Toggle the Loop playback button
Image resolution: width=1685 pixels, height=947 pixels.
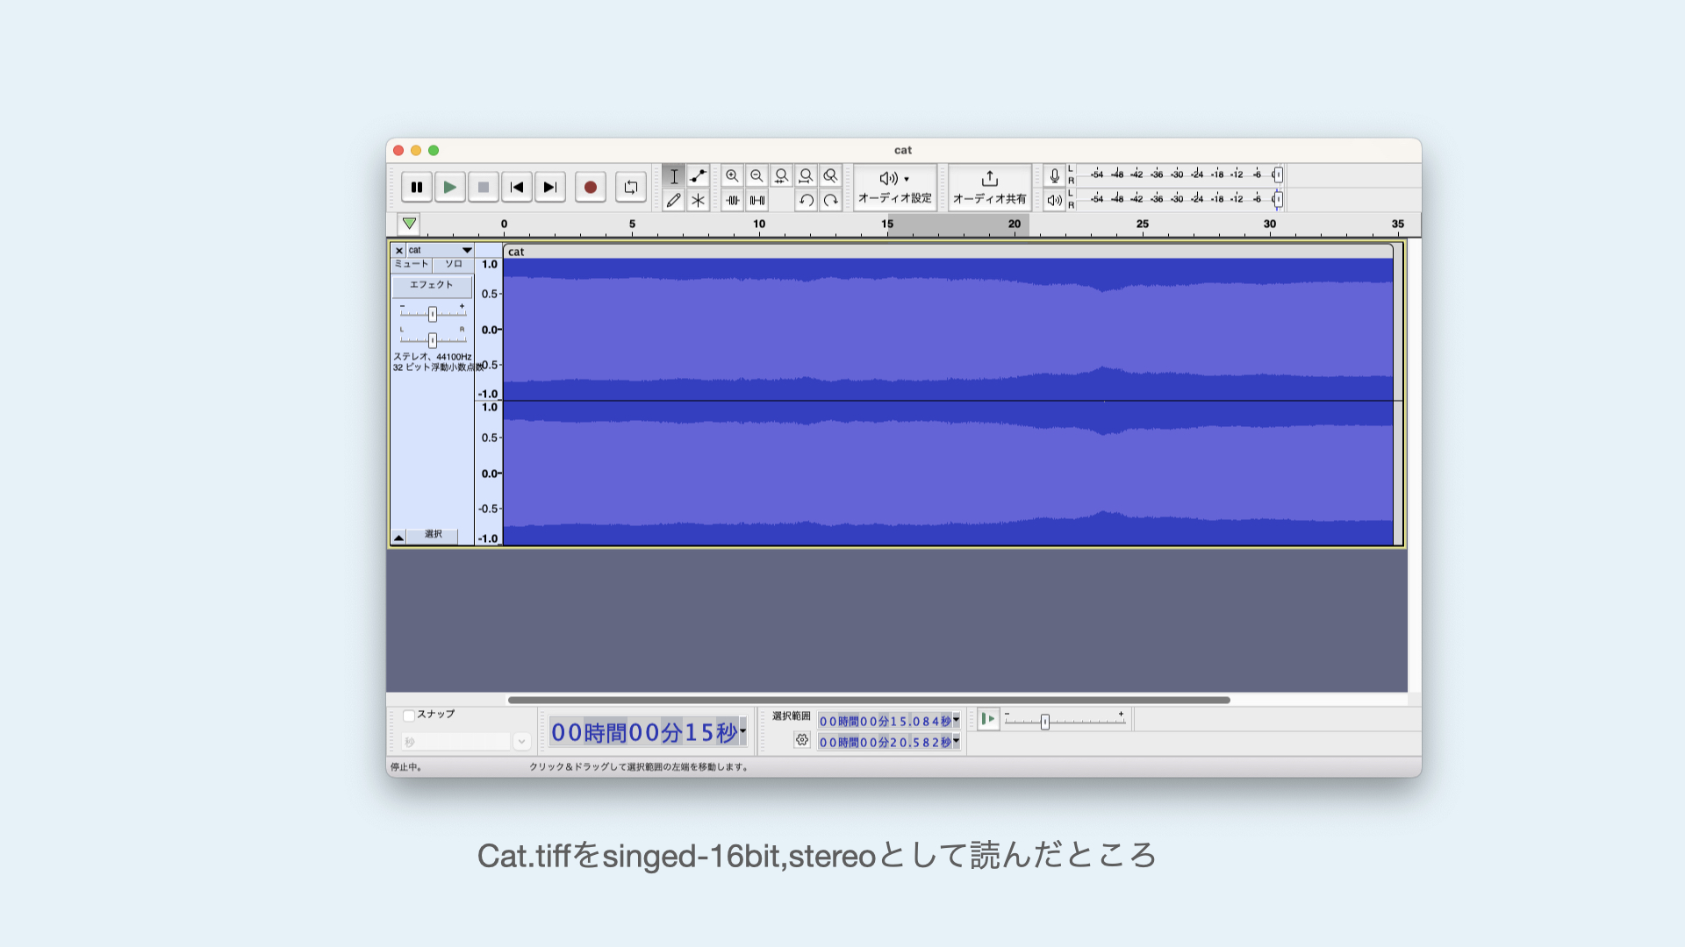coord(630,187)
